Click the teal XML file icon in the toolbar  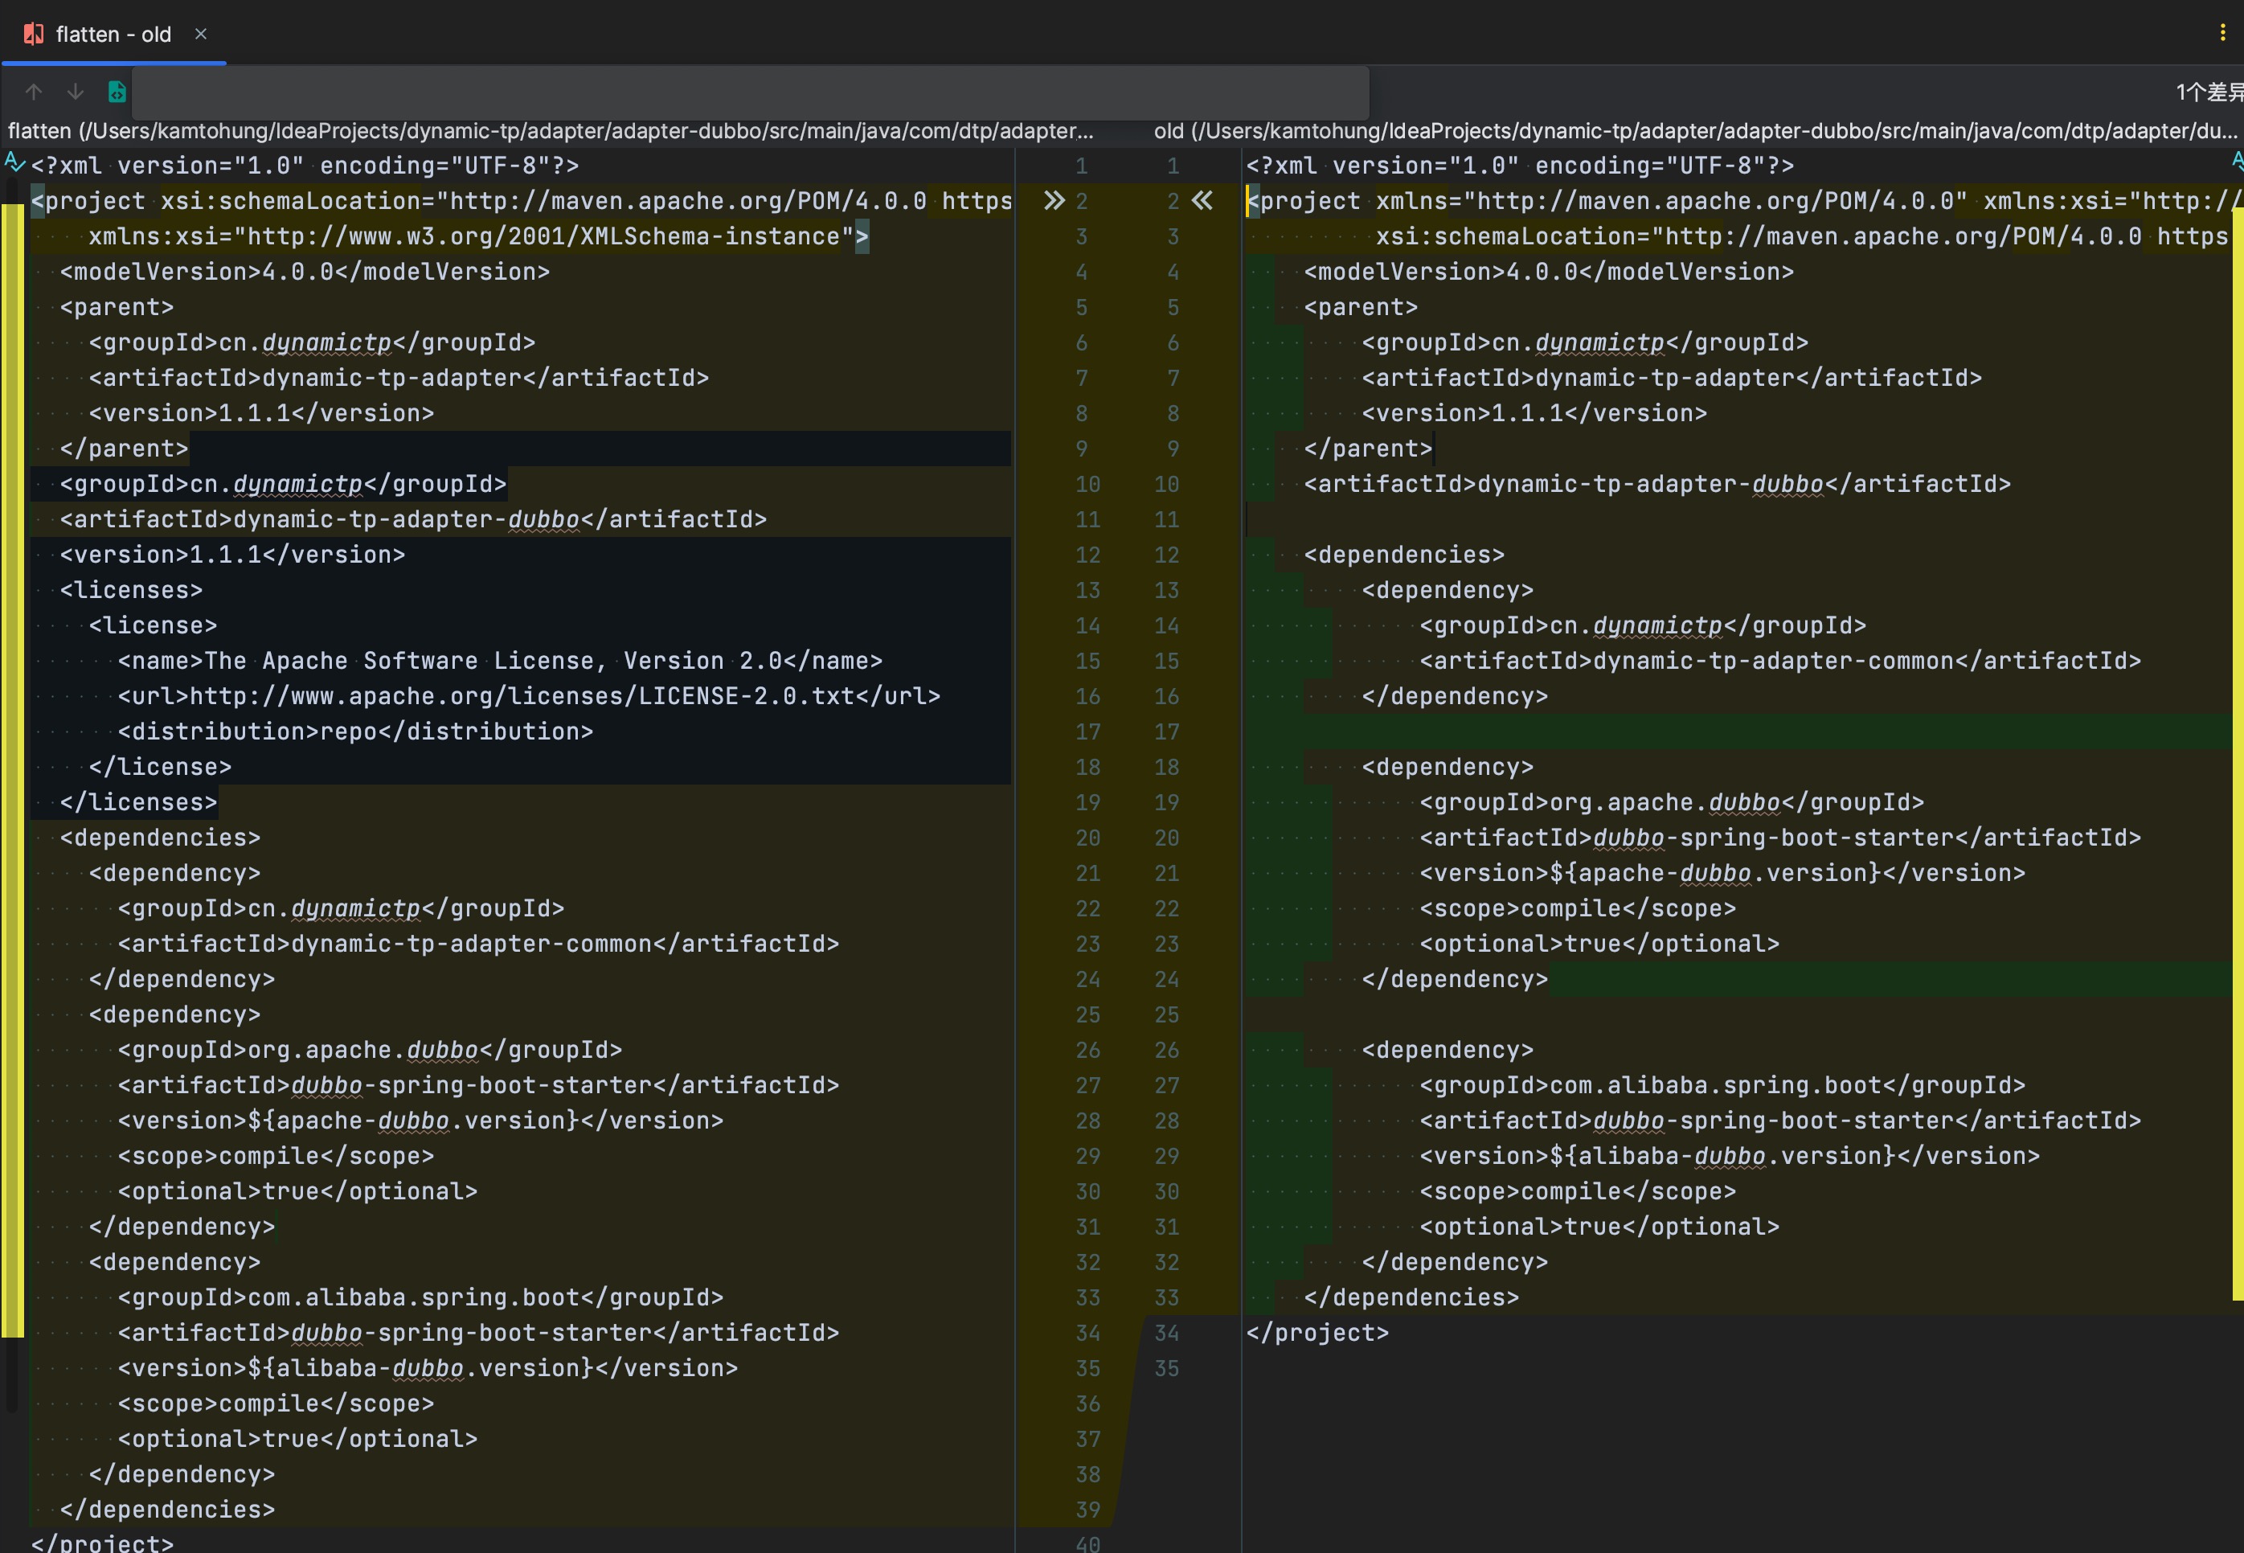click(x=117, y=91)
